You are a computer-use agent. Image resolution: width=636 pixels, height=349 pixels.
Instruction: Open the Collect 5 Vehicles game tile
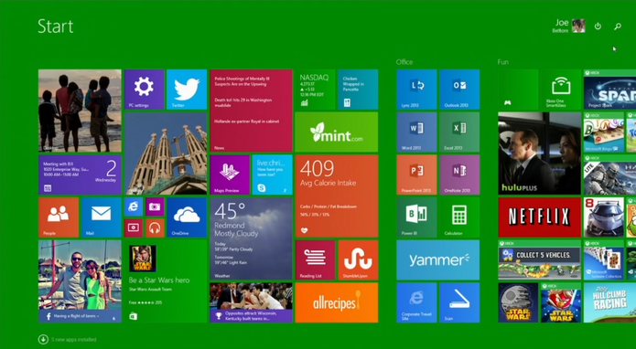point(540,260)
